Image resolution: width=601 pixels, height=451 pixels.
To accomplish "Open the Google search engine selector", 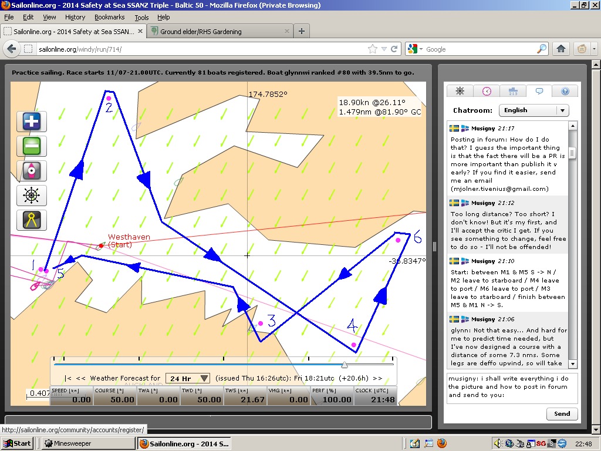I will (x=415, y=49).
